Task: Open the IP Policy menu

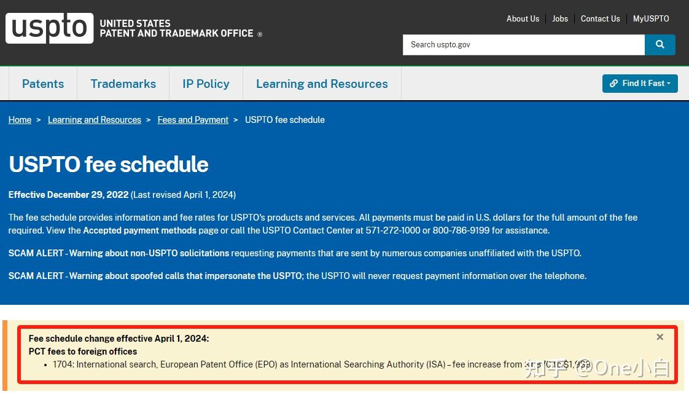Action: [206, 84]
